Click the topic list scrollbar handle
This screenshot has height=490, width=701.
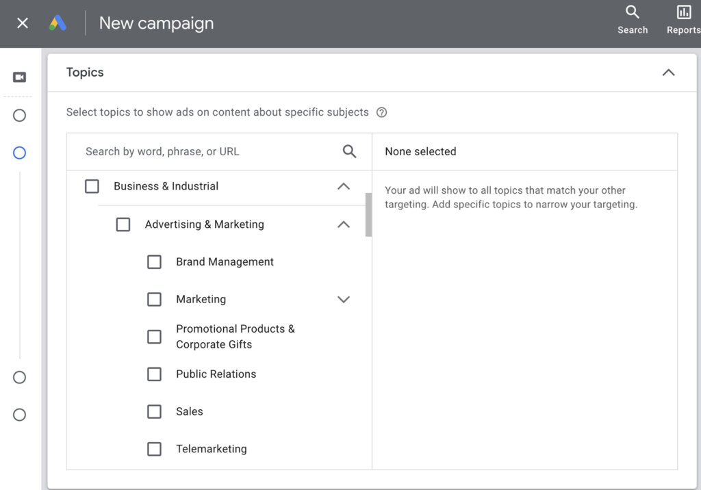(367, 216)
